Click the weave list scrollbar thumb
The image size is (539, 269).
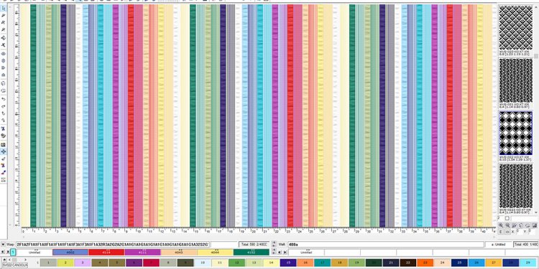coord(536,55)
